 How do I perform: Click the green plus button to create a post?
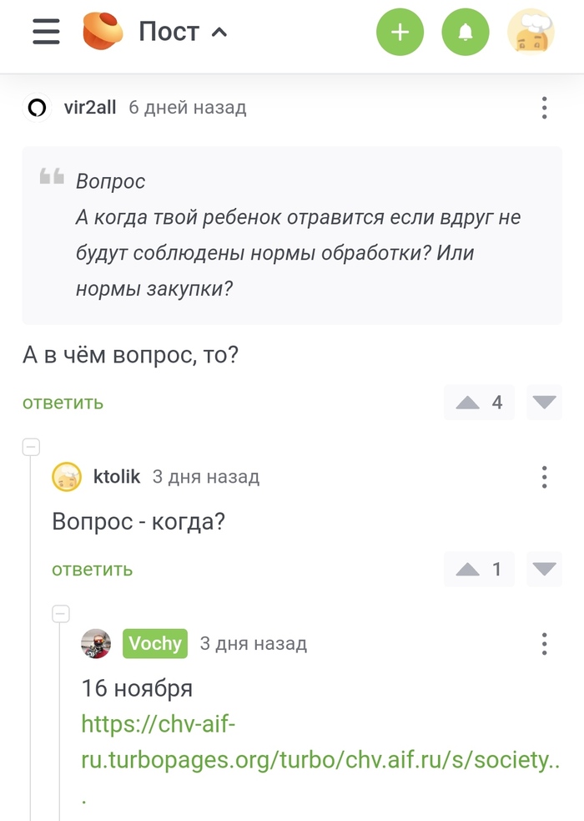coord(400,32)
